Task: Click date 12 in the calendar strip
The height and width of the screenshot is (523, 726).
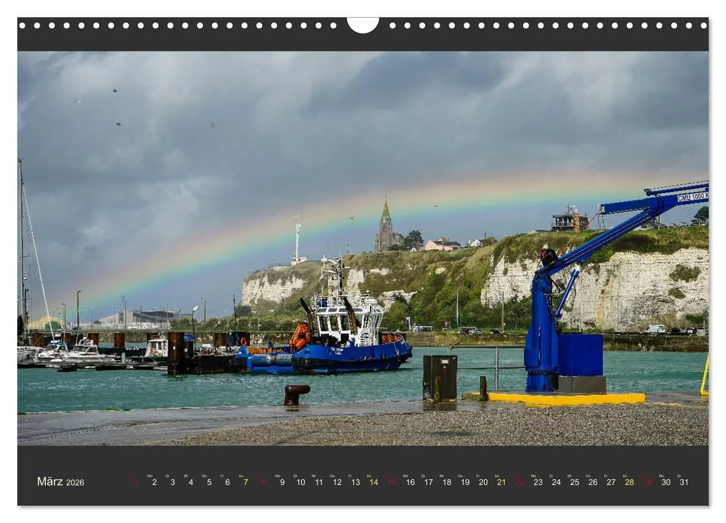Action: [337, 482]
